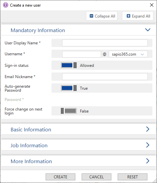Screen dimensions: 157x183
Task: Click the minus icon beside Collapse All
Action: (91, 16)
